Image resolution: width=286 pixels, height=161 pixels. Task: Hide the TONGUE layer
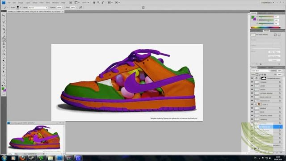(x=252, y=82)
